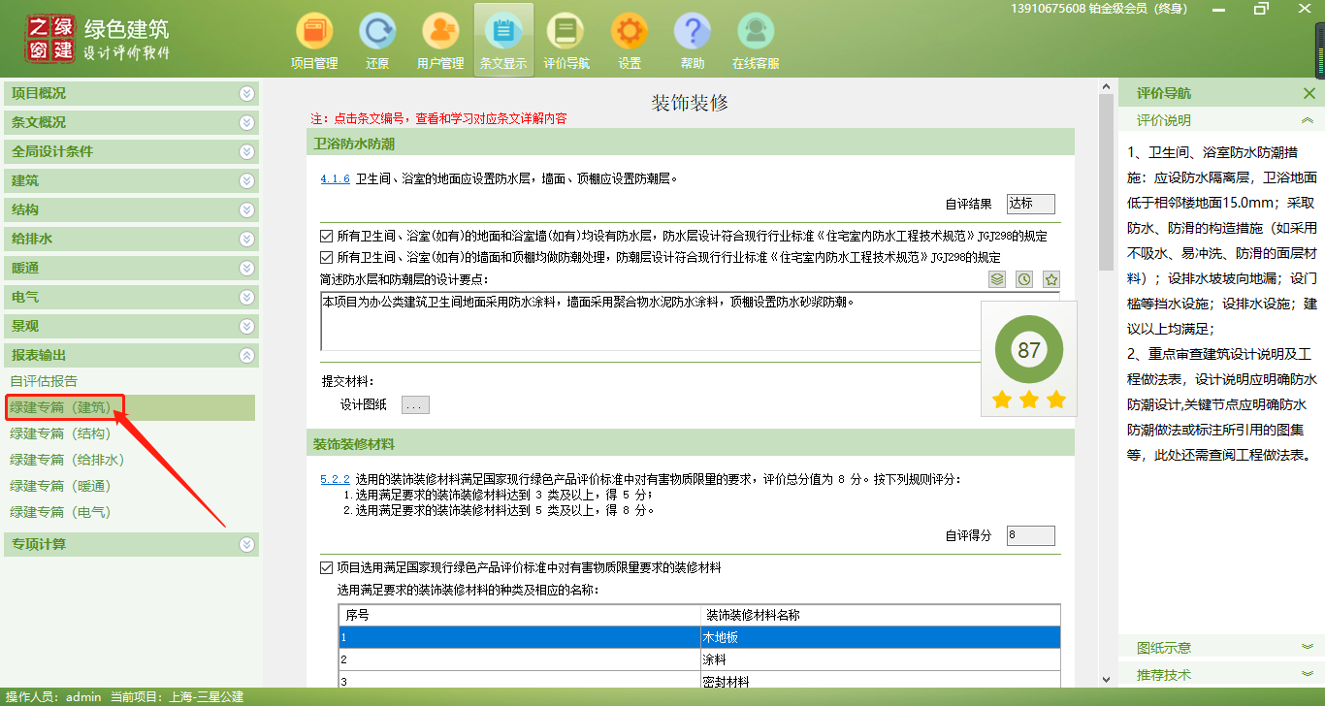Open 项目管理 toolbar icon
Screen dimensions: 1325x706
pyautogui.click(x=314, y=41)
